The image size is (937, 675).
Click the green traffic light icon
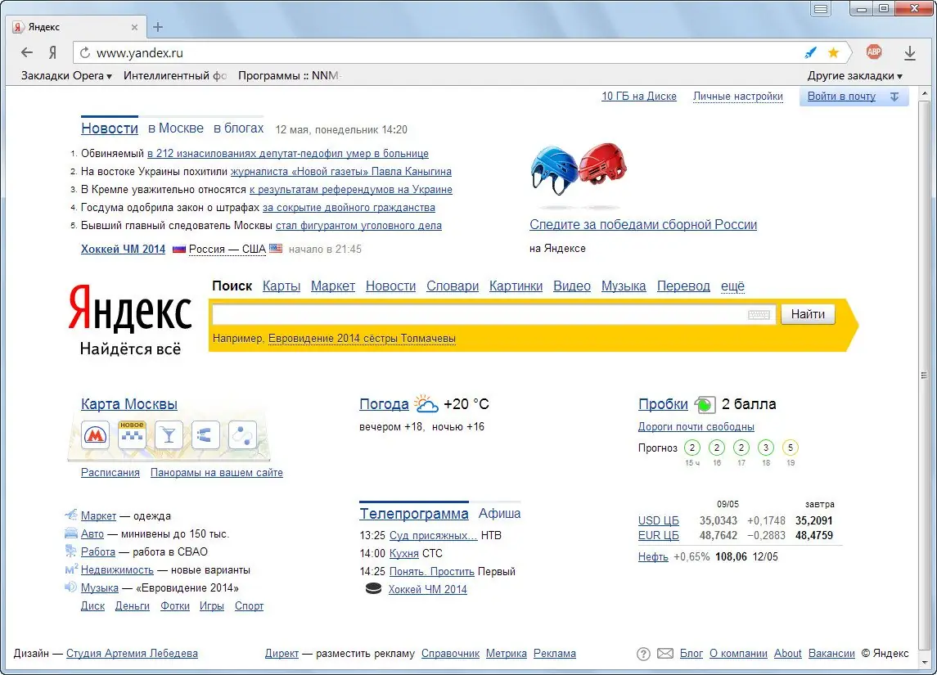click(x=705, y=405)
